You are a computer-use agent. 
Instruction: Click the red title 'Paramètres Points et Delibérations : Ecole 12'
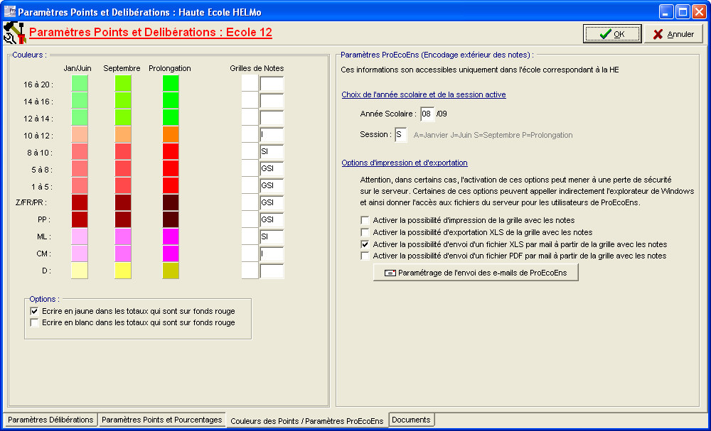pyautogui.click(x=151, y=33)
